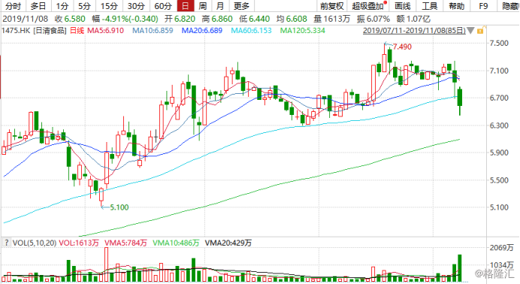Select the 5分 chart interval

tap(85, 6)
